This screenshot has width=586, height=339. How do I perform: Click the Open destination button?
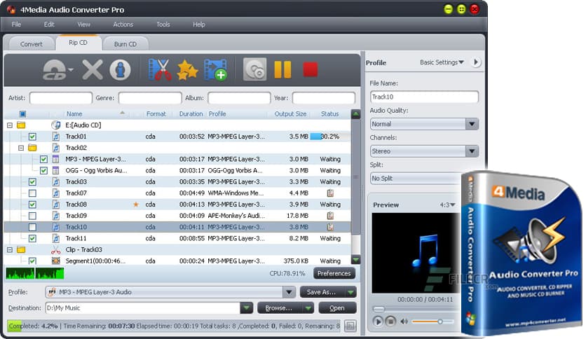pyautogui.click(x=337, y=308)
